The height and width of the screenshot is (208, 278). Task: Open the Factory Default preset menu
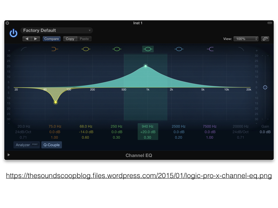56,30
